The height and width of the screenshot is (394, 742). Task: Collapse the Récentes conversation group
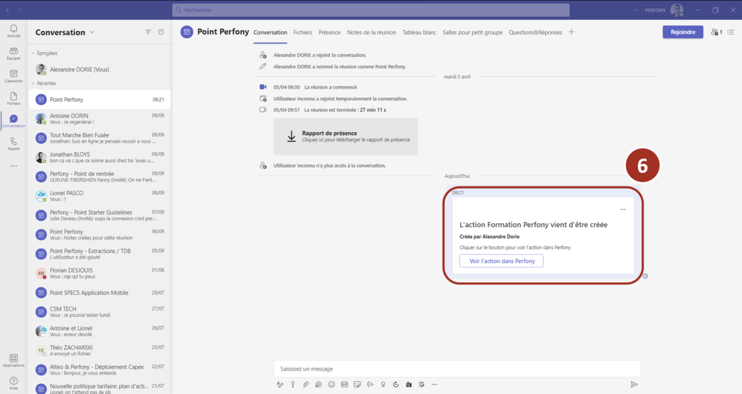coord(48,85)
